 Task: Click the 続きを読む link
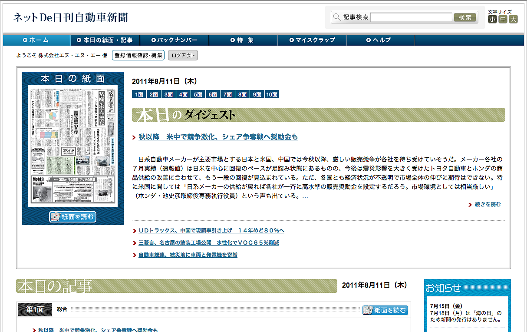point(488,205)
